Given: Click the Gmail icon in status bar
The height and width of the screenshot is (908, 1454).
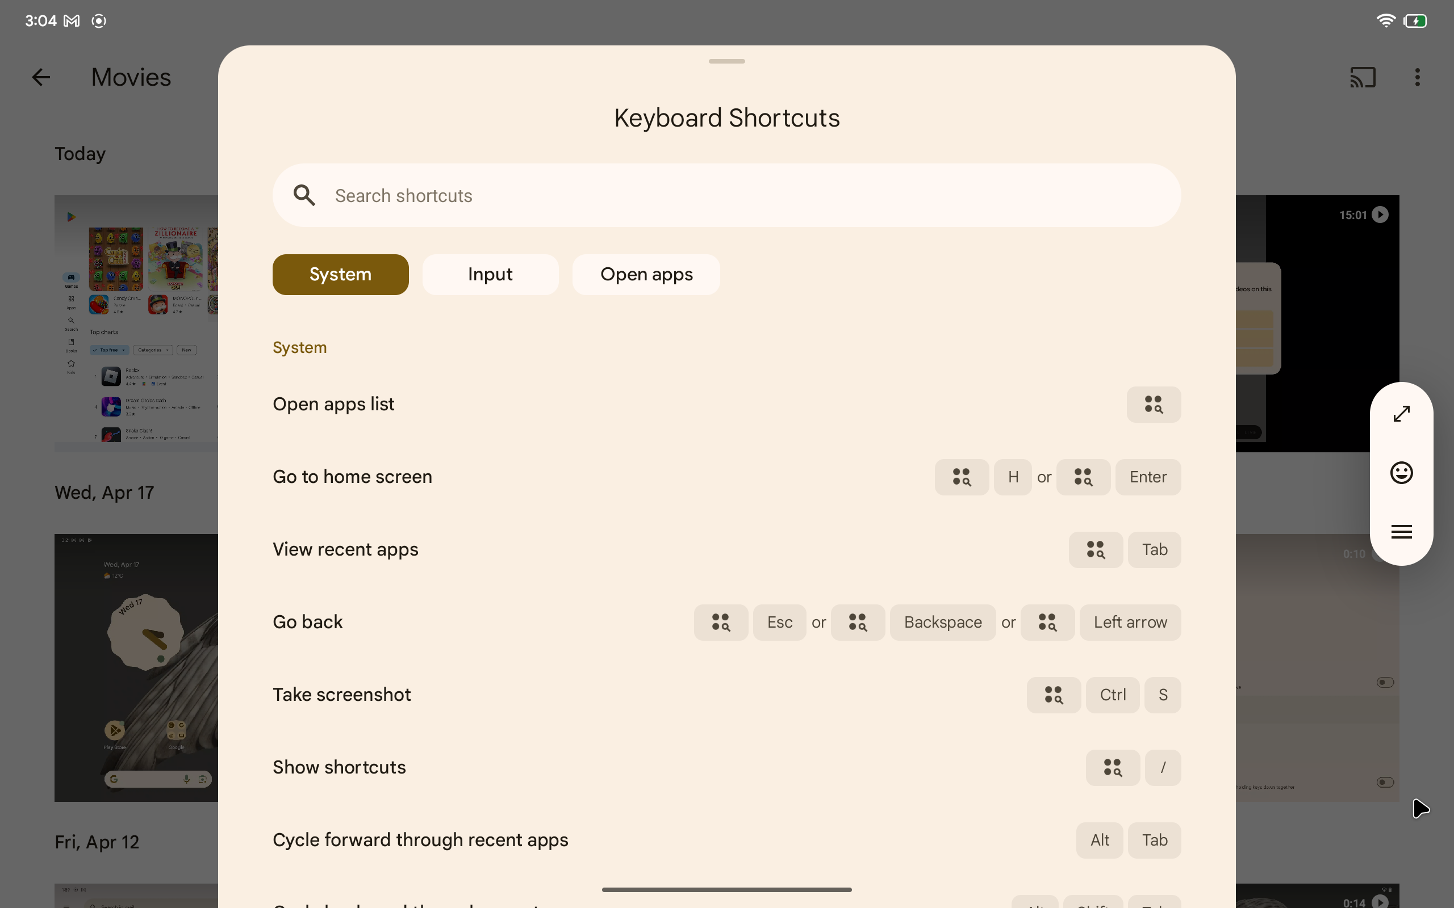Looking at the screenshot, I should coord(72,20).
